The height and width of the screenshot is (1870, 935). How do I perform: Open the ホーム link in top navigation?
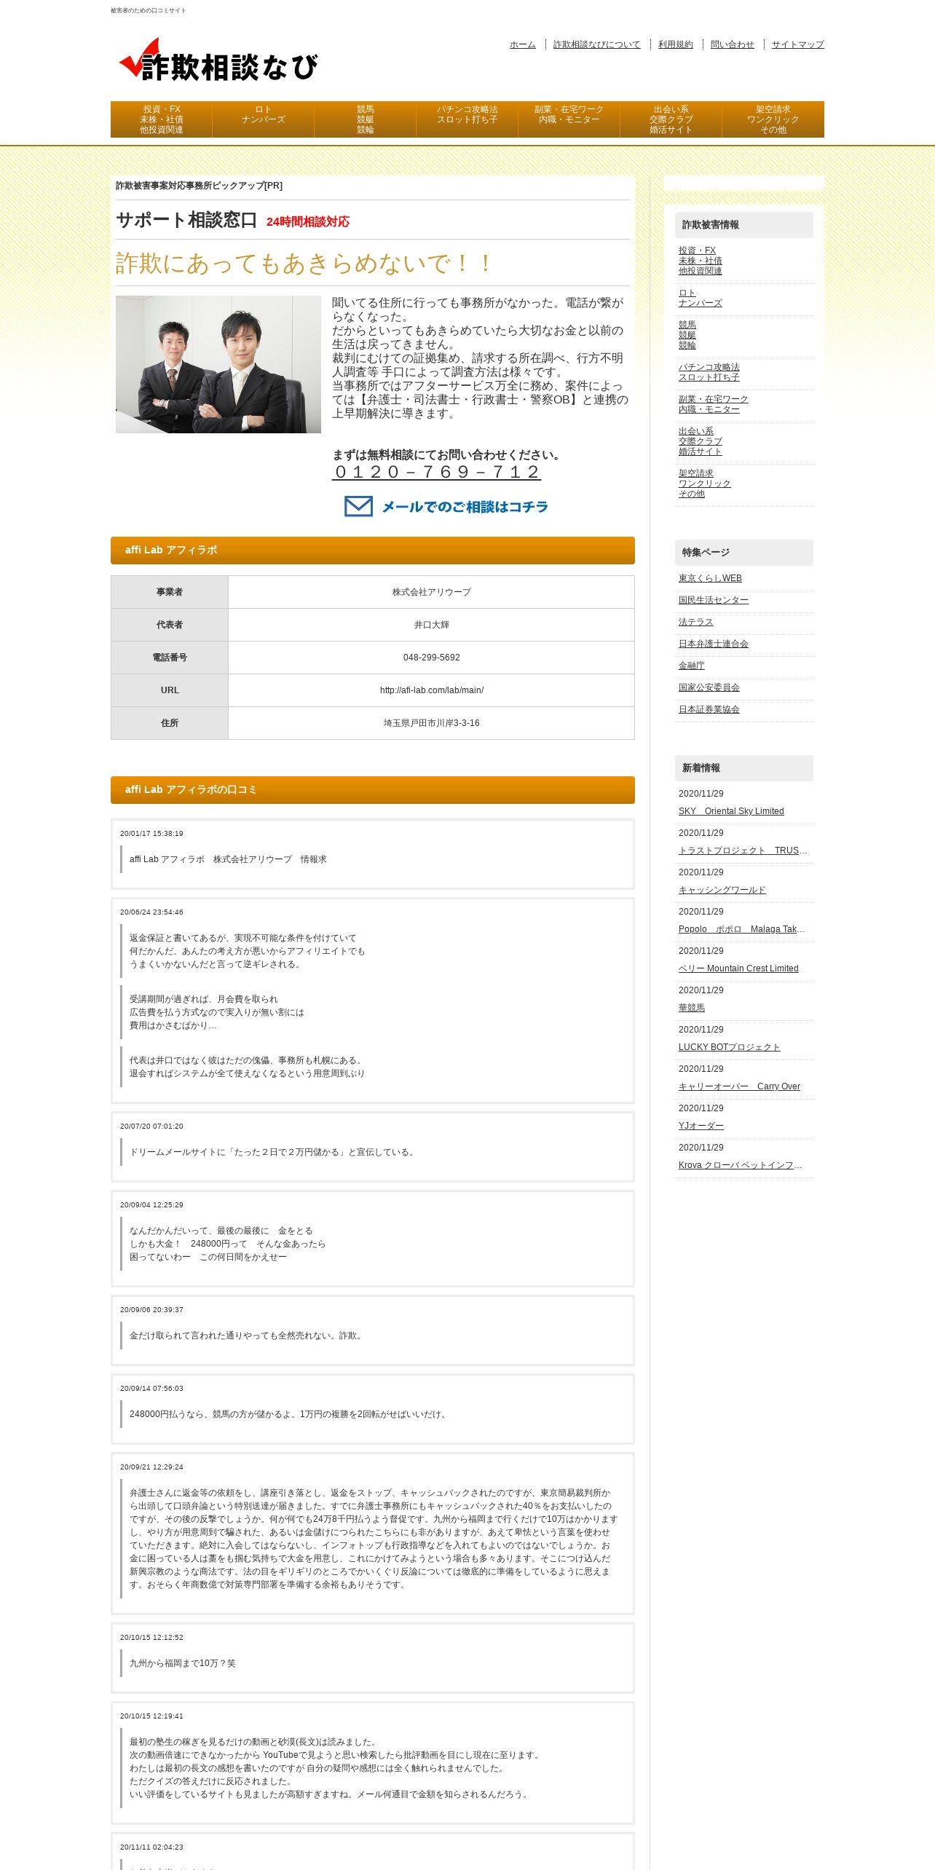coord(522,44)
